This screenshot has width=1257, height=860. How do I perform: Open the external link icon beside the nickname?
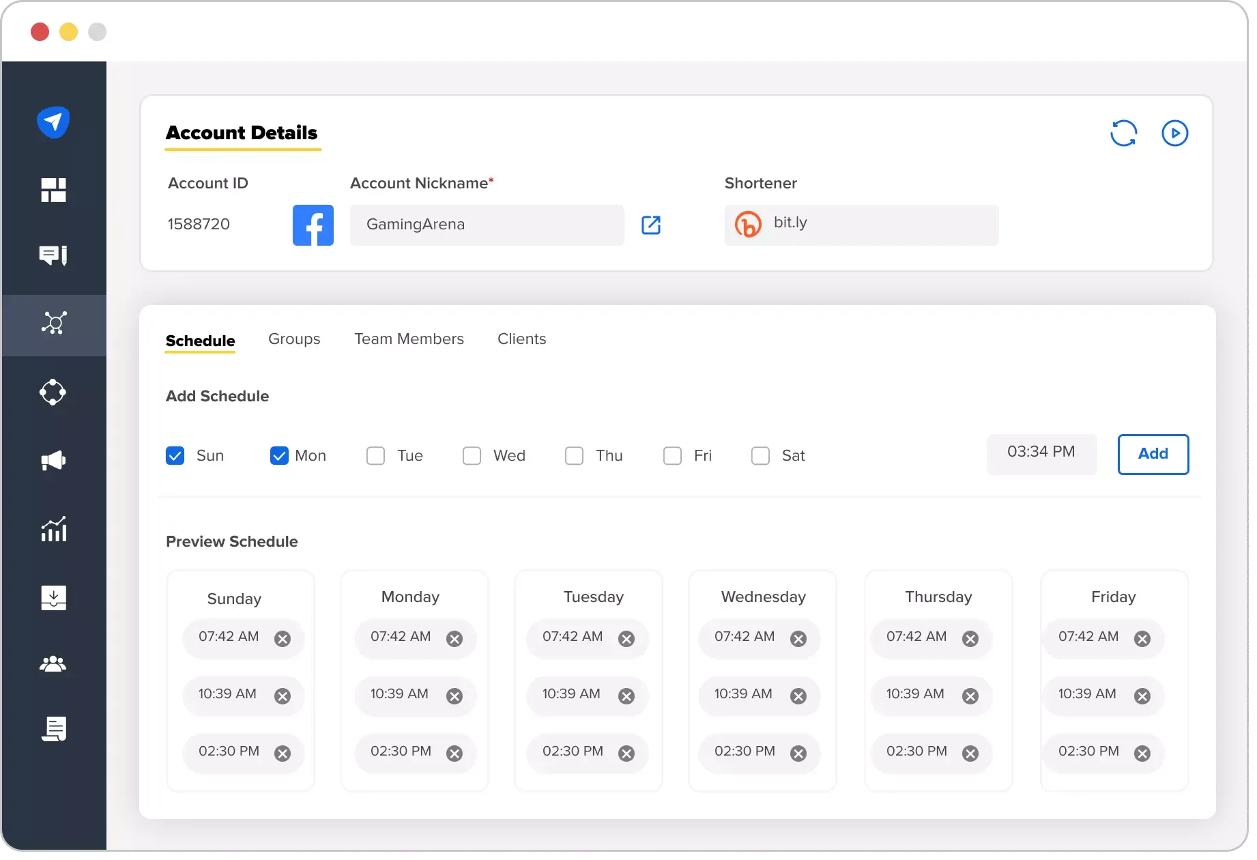(x=651, y=225)
